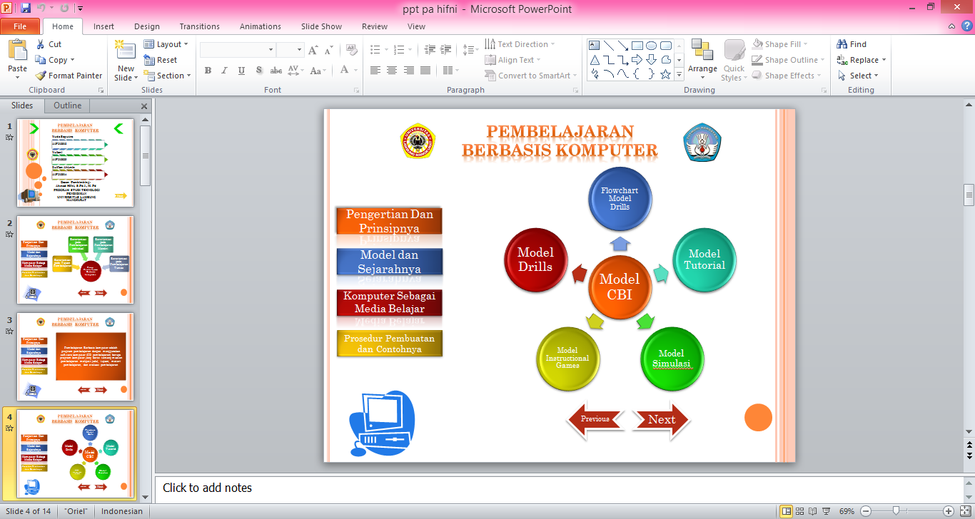Center-align the text
Viewport: 975px width, 519px height.
(x=391, y=71)
